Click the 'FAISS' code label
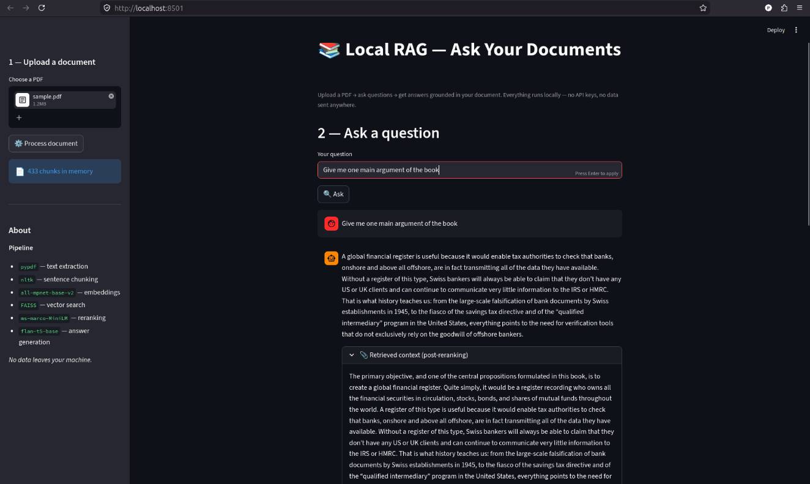Screen dimensions: 810x484 [29, 305]
